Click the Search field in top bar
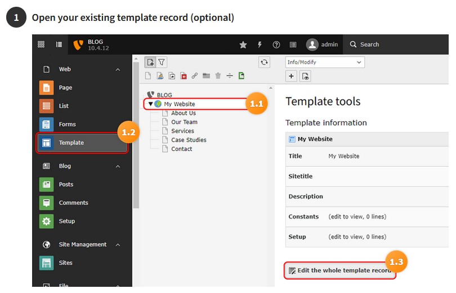 [x=396, y=45]
